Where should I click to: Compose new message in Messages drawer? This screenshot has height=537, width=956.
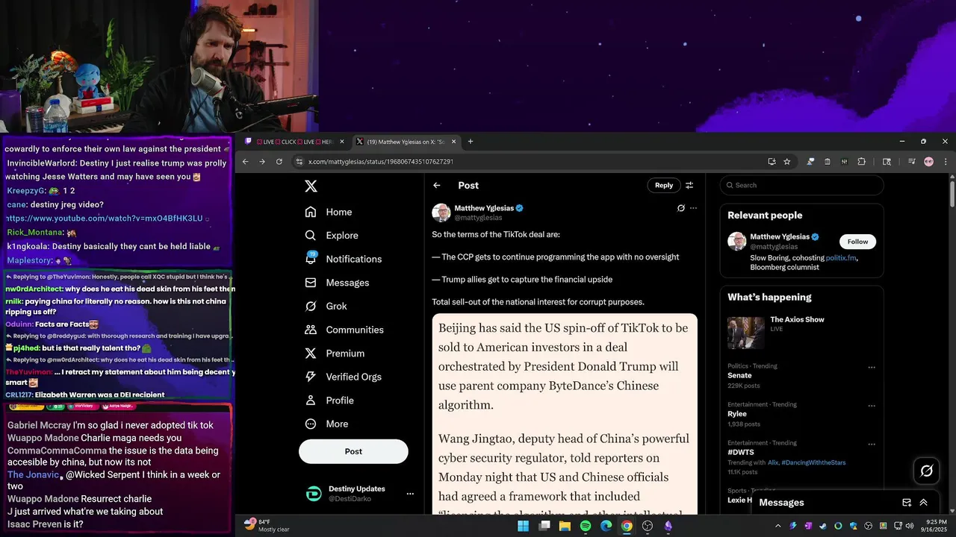(907, 503)
